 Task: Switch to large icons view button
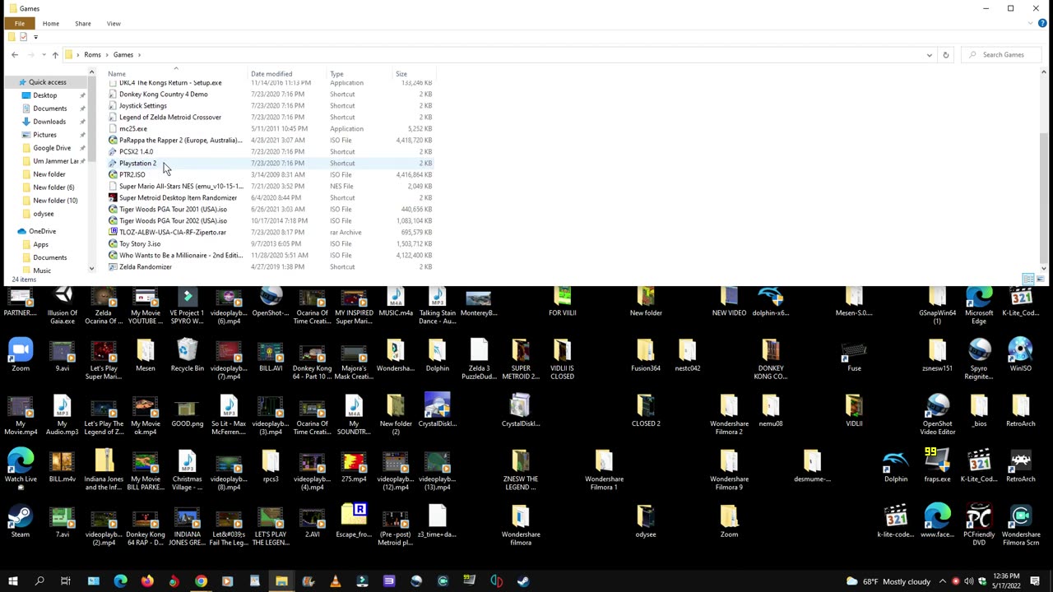click(x=1039, y=280)
